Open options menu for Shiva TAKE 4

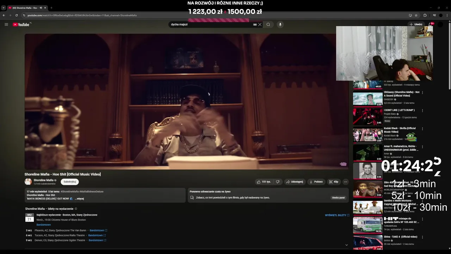[422, 237]
